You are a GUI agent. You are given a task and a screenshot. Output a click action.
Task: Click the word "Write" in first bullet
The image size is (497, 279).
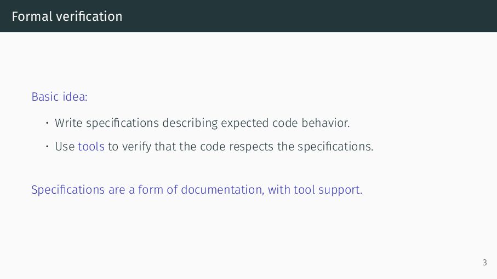68,123
